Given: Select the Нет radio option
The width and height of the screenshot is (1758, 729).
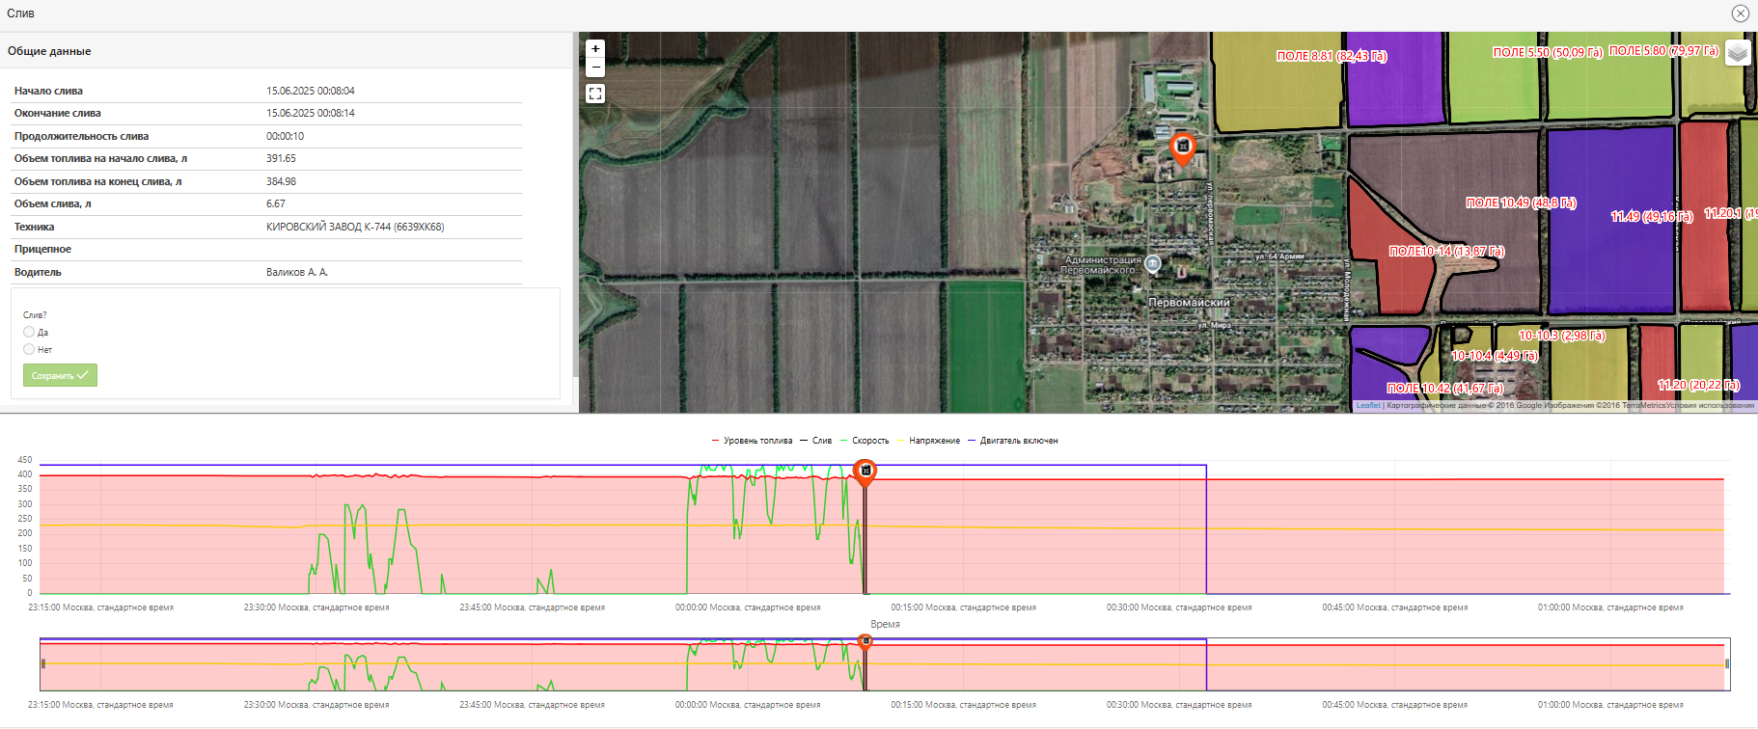Looking at the screenshot, I should (x=29, y=349).
